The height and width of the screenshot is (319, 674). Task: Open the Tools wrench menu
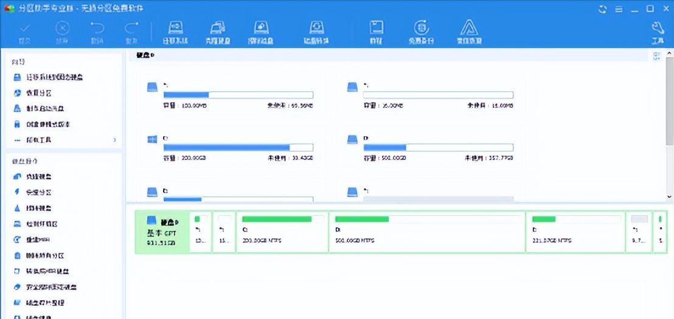[658, 33]
